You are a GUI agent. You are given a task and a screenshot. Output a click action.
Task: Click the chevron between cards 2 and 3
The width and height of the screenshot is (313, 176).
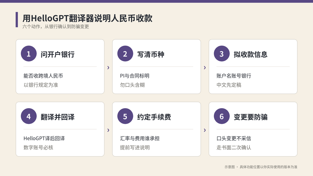(x=205, y=68)
